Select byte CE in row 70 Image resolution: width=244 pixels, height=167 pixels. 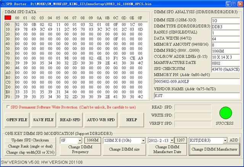132,58
